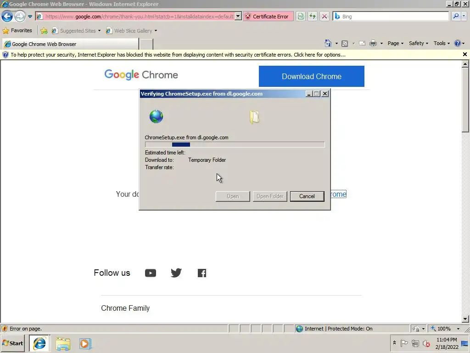470x353 pixels.
Task: Open Suggested Sites favorites item
Action: click(76, 31)
